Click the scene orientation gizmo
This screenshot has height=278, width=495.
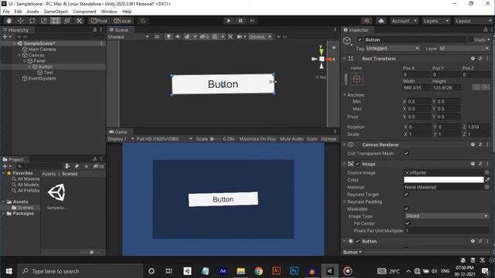[322, 59]
